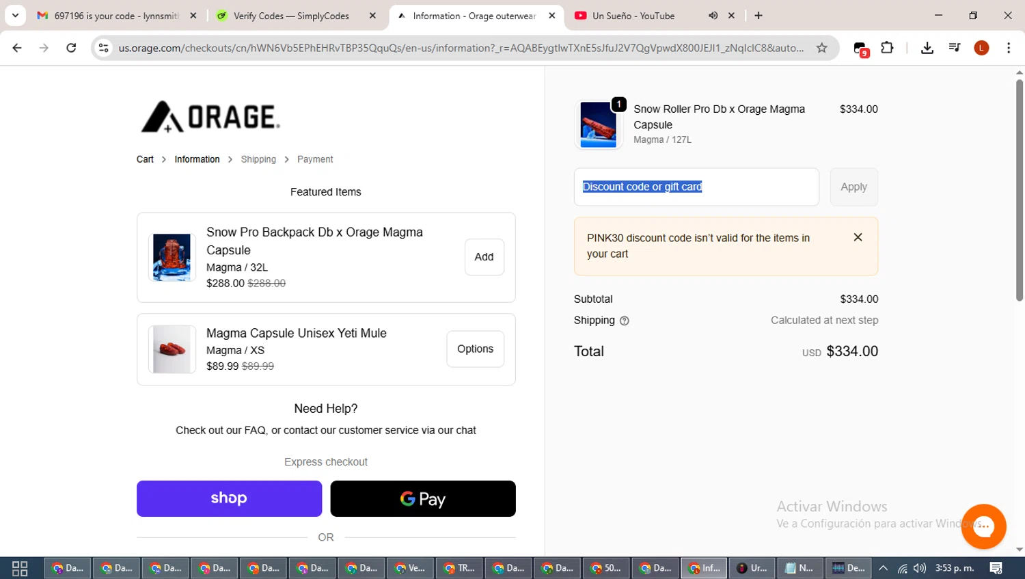Click Magma Capsule Yeti Mule thumbnail
The image size is (1025, 579).
(x=172, y=349)
